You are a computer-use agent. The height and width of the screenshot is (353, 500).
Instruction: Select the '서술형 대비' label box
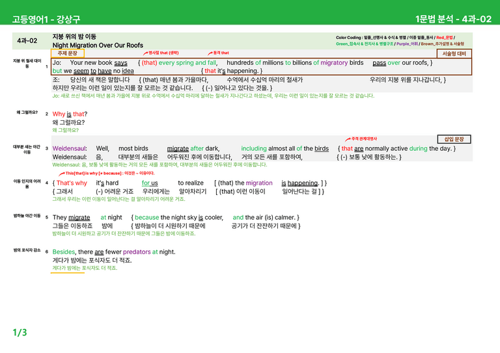point(454,53)
